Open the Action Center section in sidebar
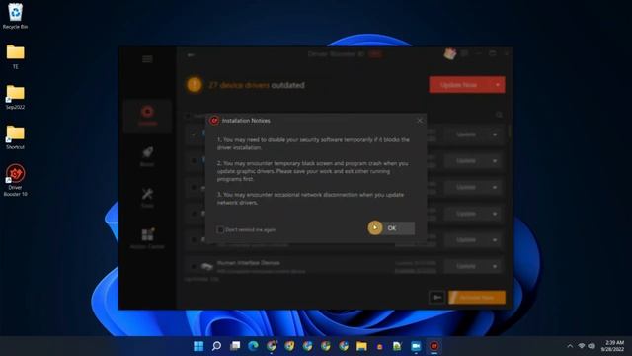 tap(147, 238)
